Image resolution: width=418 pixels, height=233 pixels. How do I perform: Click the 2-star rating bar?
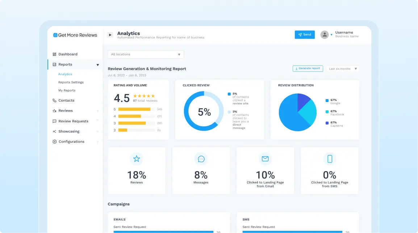coord(137,130)
